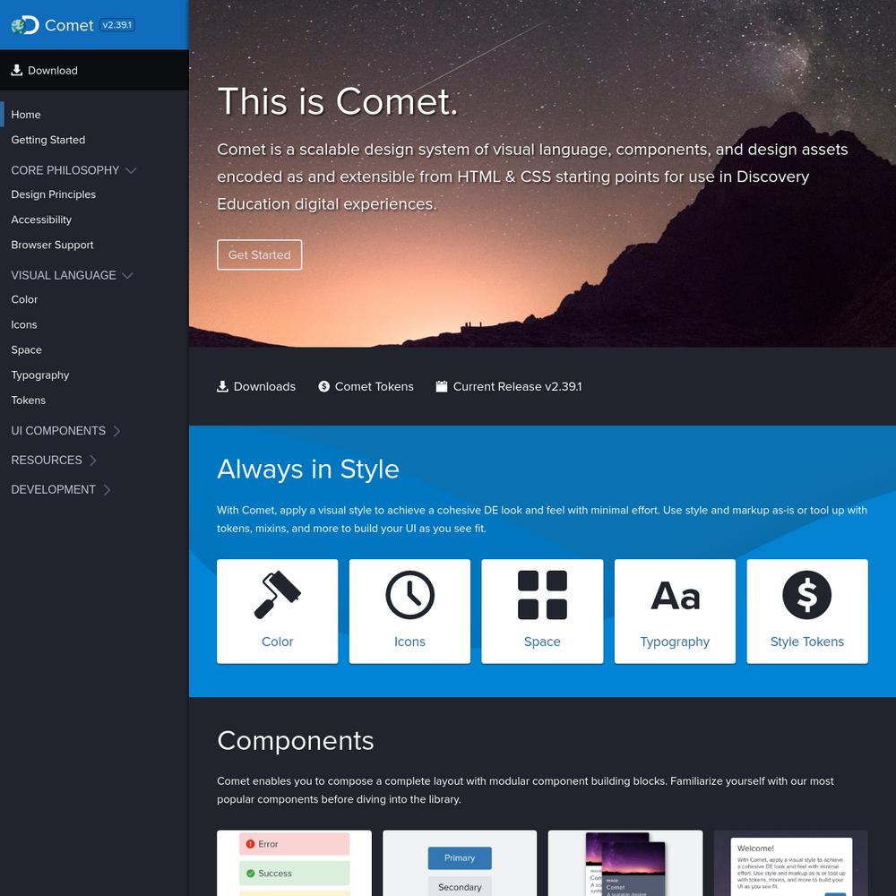Click the Get Started button

pos(260,254)
